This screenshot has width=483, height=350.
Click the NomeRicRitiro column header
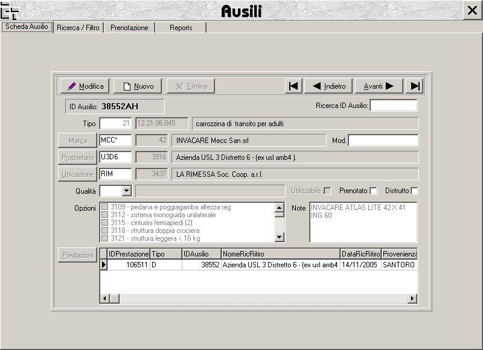(281, 254)
